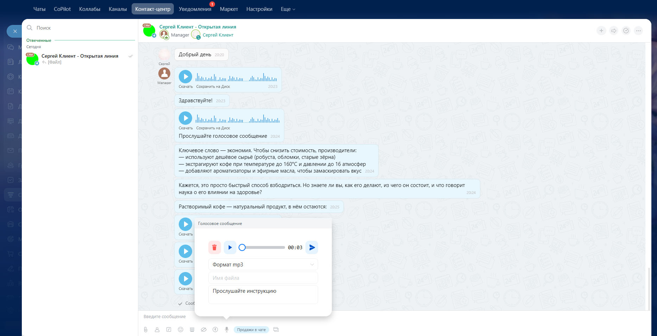657x336 pixels.
Task: Send the recorded voice message
Action: pyautogui.click(x=312, y=247)
